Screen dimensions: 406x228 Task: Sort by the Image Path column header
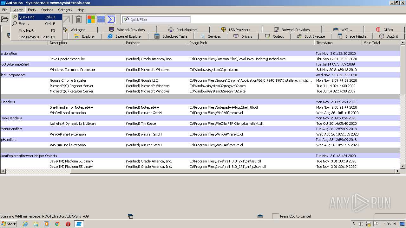click(251, 43)
